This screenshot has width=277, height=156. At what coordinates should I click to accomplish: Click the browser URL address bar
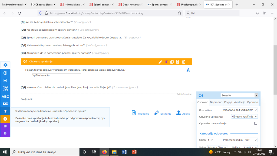pos(110,13)
